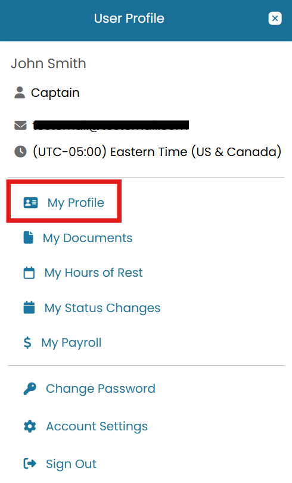292x483 pixels.
Task: Open Account Settings
Action: 97,427
